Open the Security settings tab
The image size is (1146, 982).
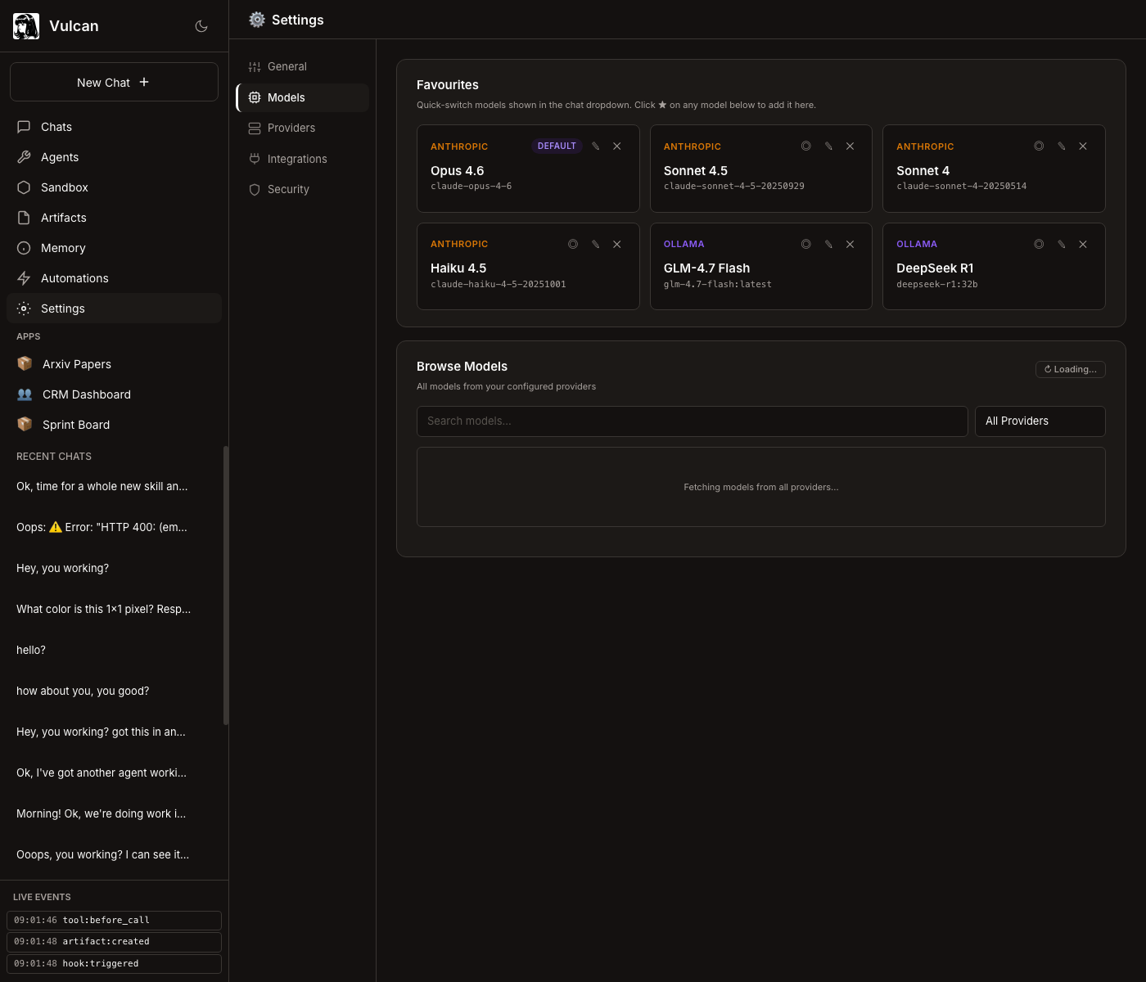[x=288, y=190]
